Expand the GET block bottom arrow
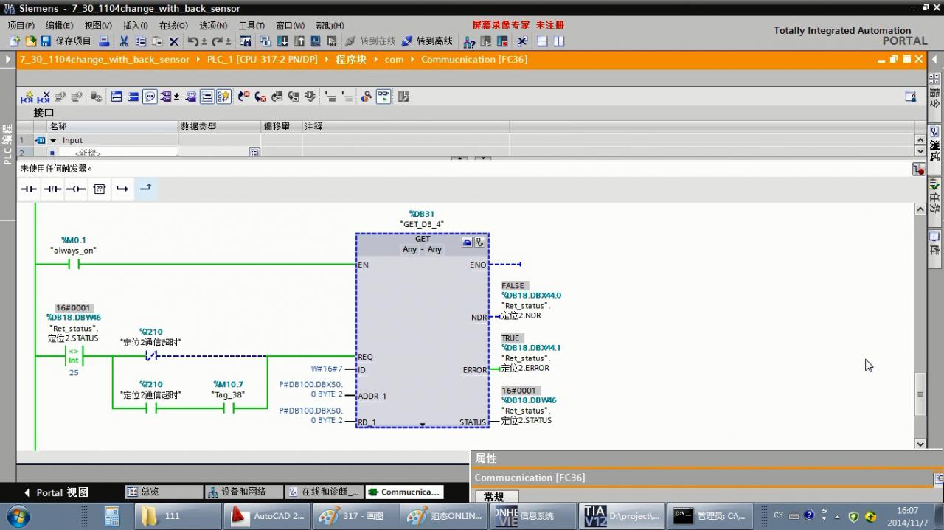Viewport: 944px width, 530px height. [423, 425]
